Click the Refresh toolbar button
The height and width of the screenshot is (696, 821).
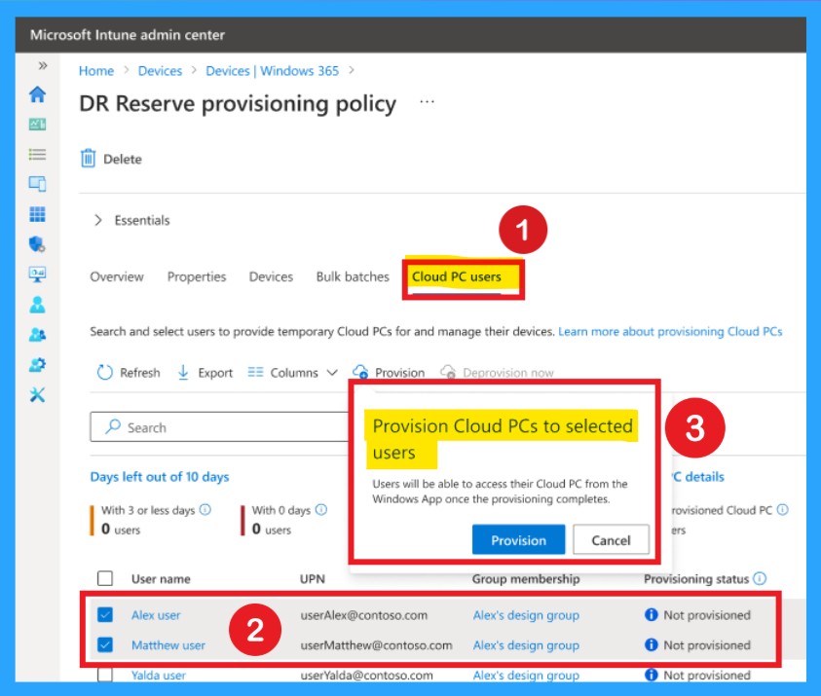click(x=129, y=373)
